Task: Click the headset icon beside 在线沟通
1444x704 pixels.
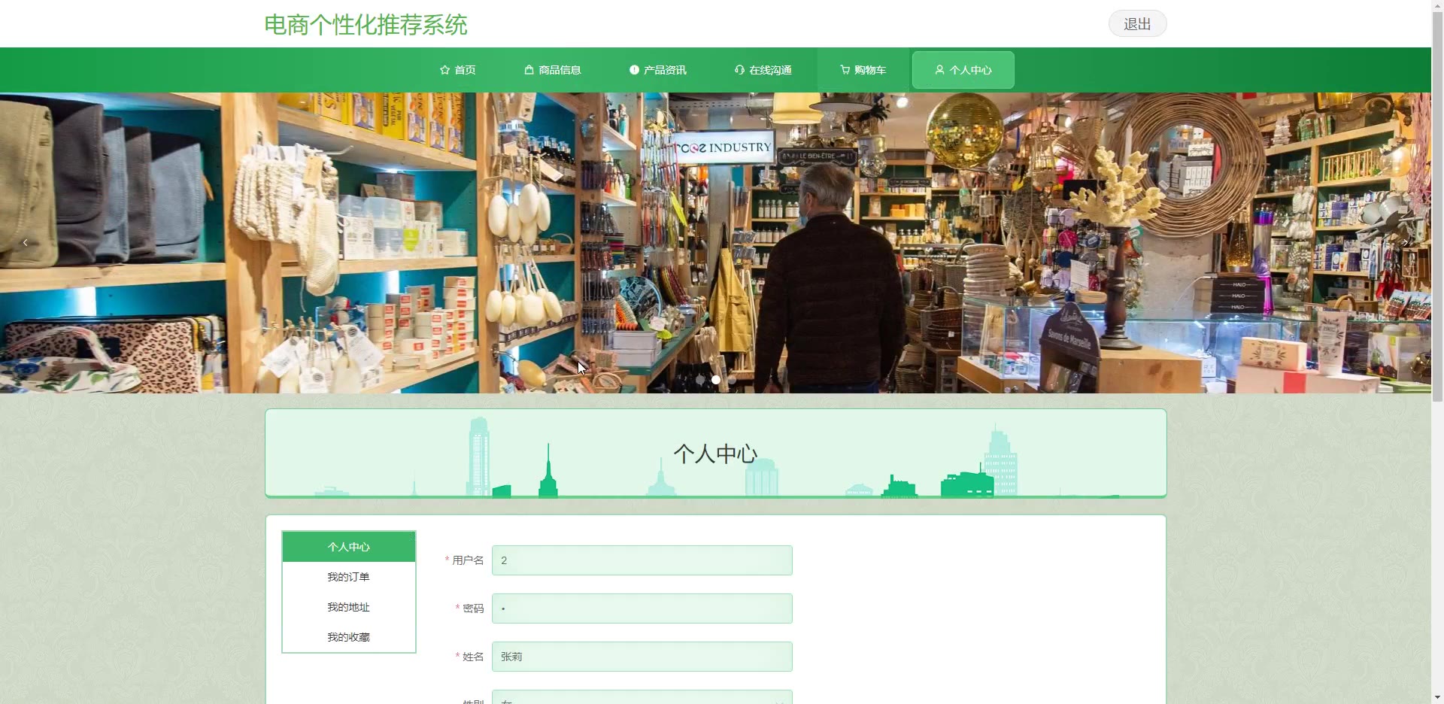Action: point(739,70)
